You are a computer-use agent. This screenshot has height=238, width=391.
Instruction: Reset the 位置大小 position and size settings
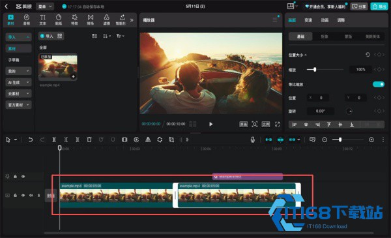point(368,54)
